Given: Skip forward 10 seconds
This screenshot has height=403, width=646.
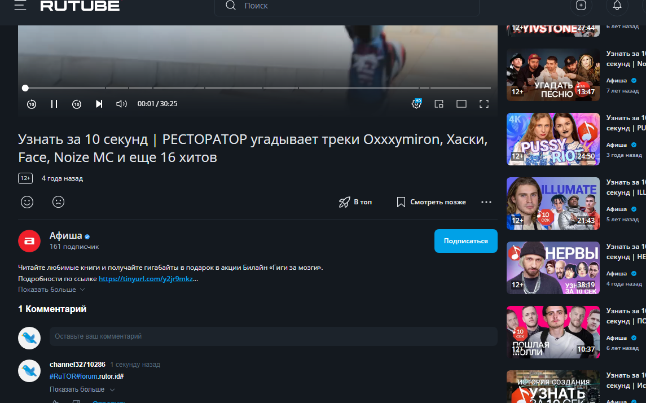Looking at the screenshot, I should point(77,104).
